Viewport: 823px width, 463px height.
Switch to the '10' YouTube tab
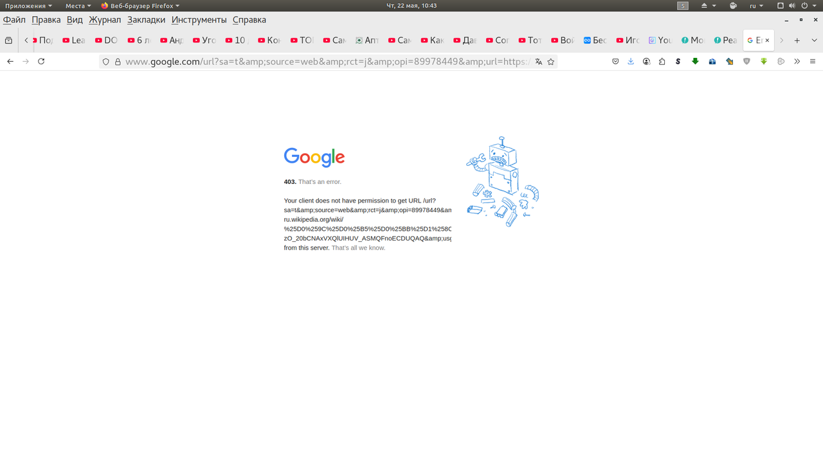pyautogui.click(x=237, y=40)
